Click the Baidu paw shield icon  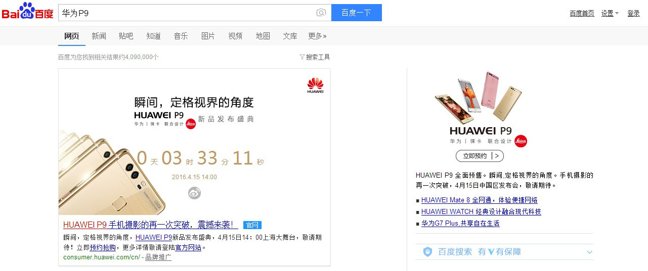pos(427,252)
